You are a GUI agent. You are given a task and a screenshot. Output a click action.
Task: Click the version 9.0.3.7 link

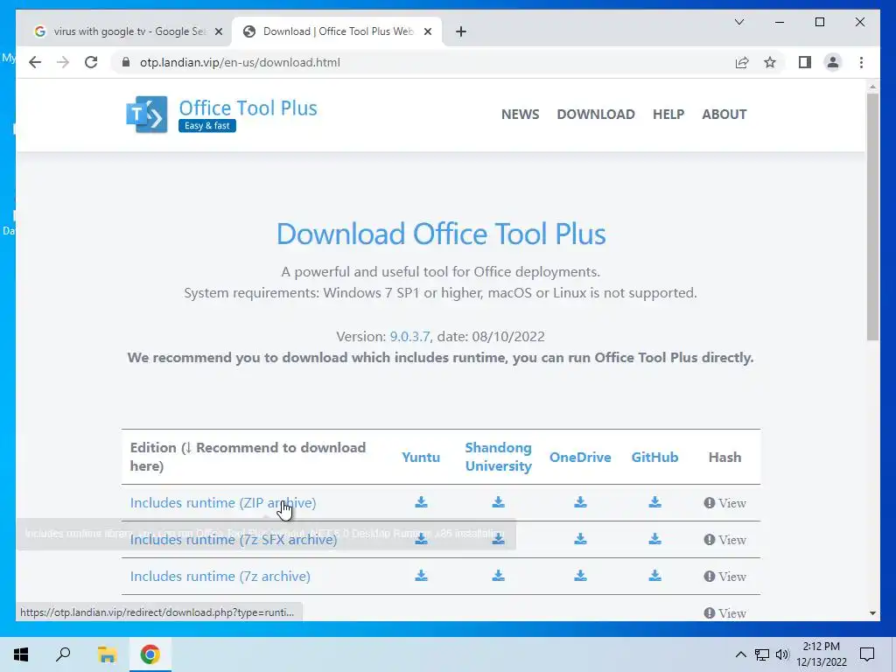pyautogui.click(x=409, y=337)
